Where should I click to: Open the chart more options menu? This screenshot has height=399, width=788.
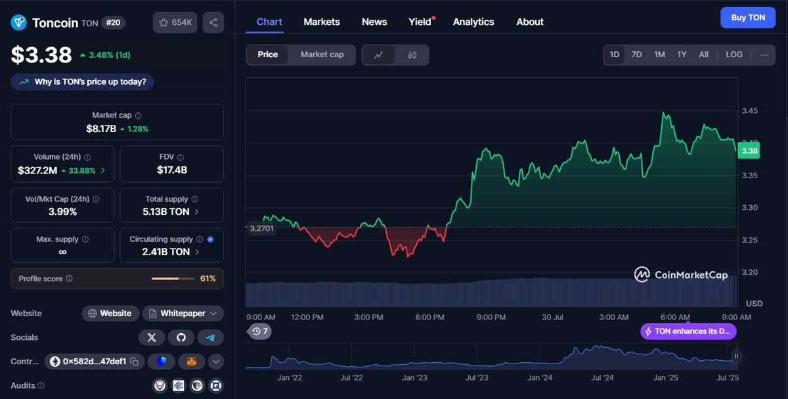point(764,55)
